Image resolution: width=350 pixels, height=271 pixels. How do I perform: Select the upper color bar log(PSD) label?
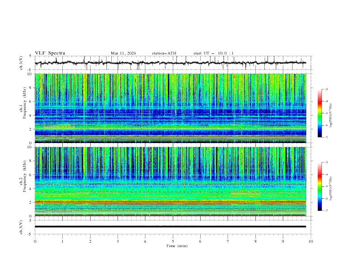coord(331,116)
